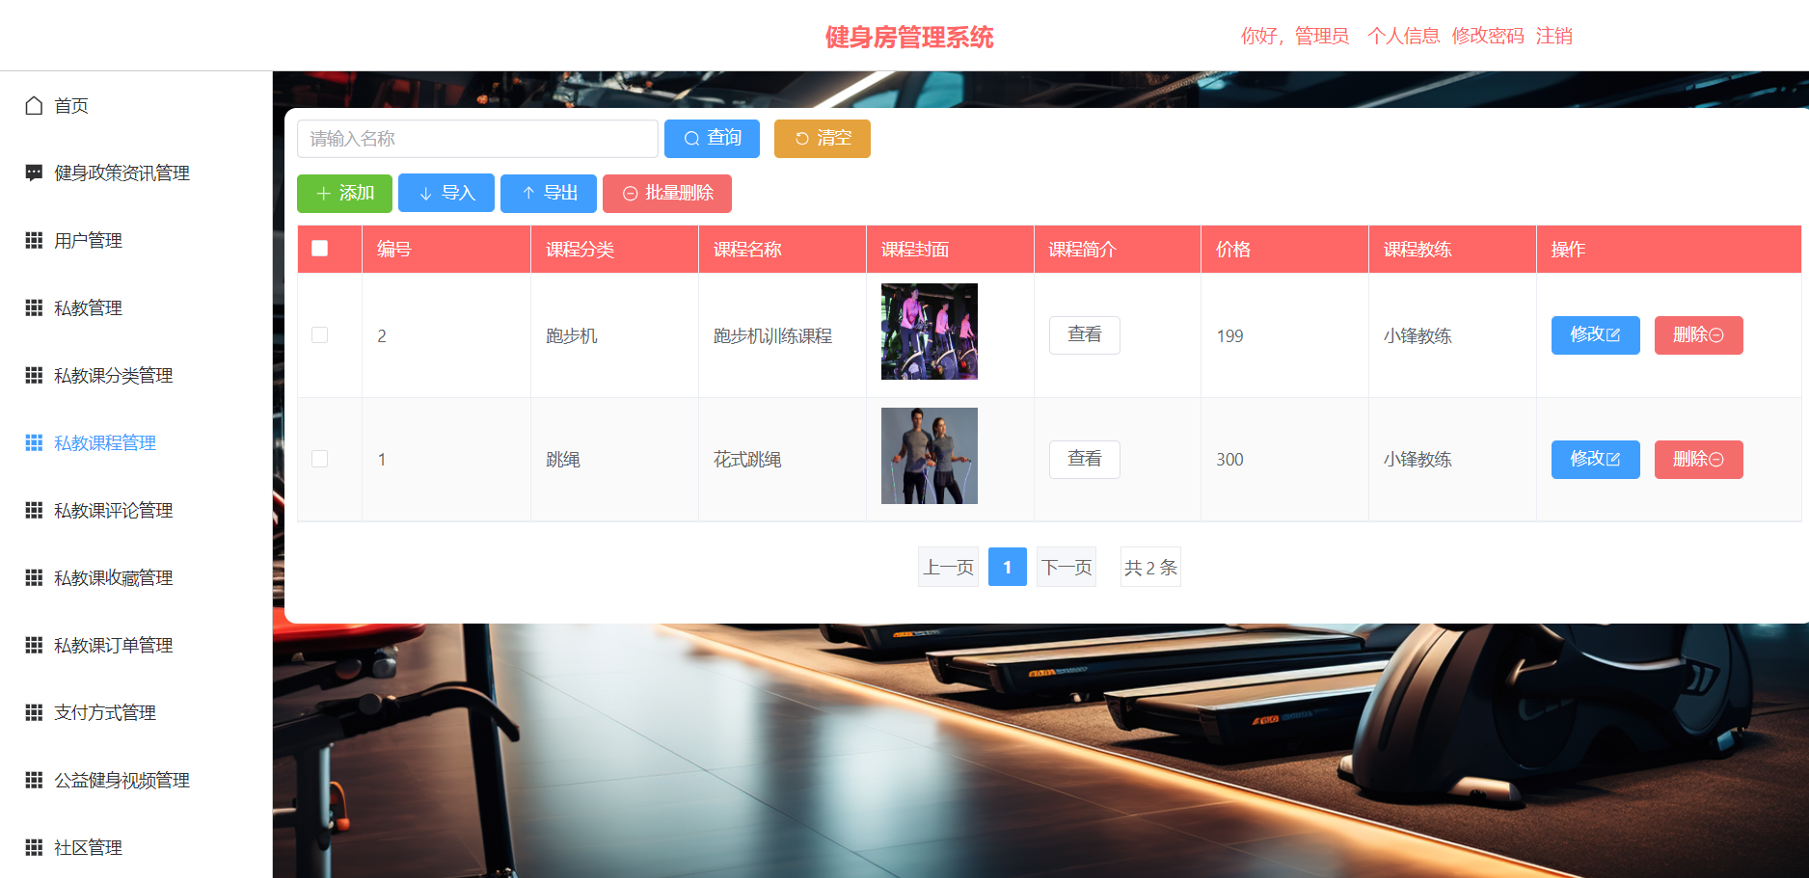Check the row checkbox for 跑步机训练课程
1809x878 pixels.
tap(320, 335)
